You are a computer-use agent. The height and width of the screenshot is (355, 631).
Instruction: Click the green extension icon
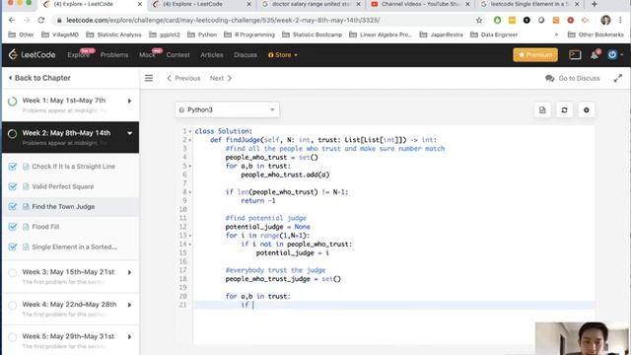[x=497, y=20]
